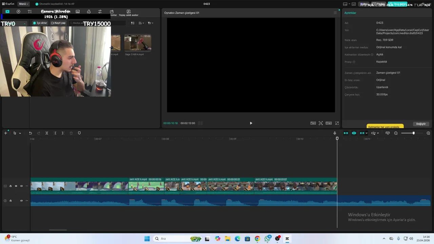The width and height of the screenshot is (434, 244).
Task: Open media sort dropdown
Action: [141, 23]
